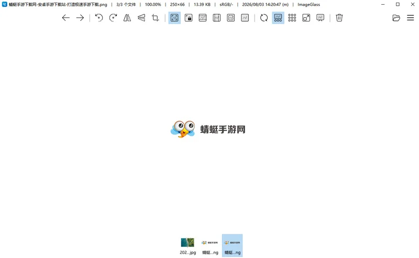This screenshot has width=419, height=258.
Task: Click the .png file name in title bar
Action: coord(58,5)
